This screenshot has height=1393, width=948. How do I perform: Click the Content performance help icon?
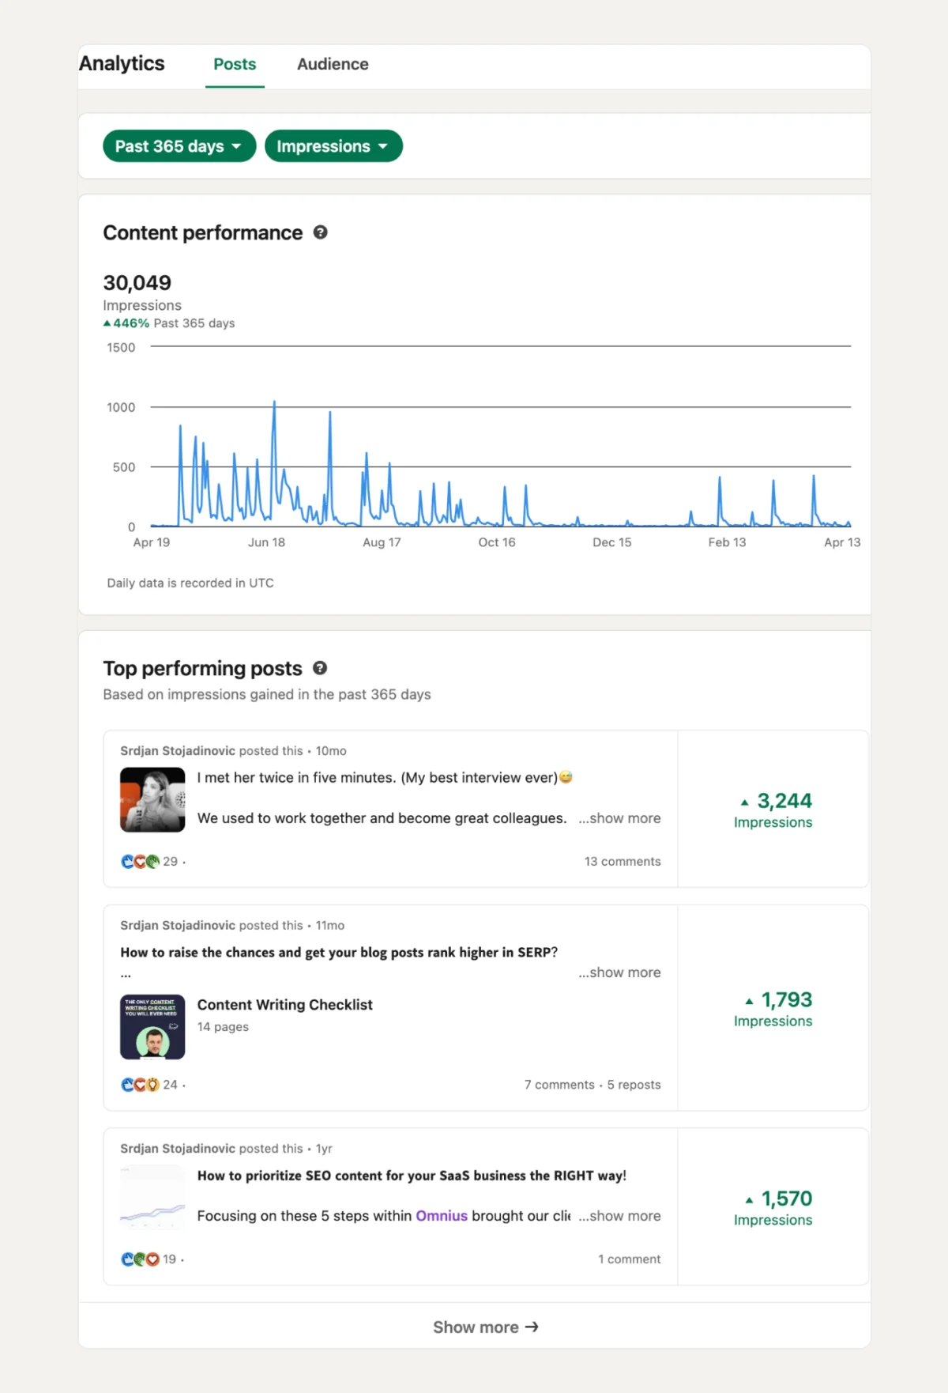pos(320,232)
